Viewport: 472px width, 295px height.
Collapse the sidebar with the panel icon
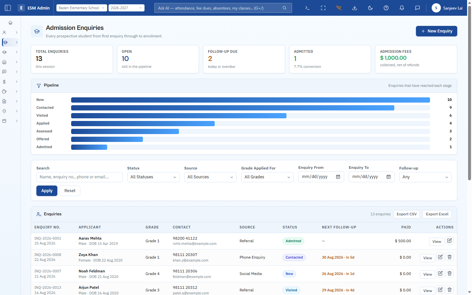pos(8,8)
